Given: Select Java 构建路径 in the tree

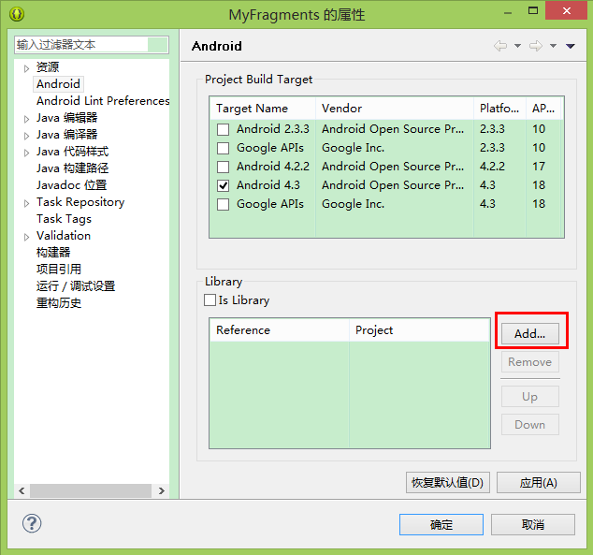Looking at the screenshot, I should pos(73,168).
